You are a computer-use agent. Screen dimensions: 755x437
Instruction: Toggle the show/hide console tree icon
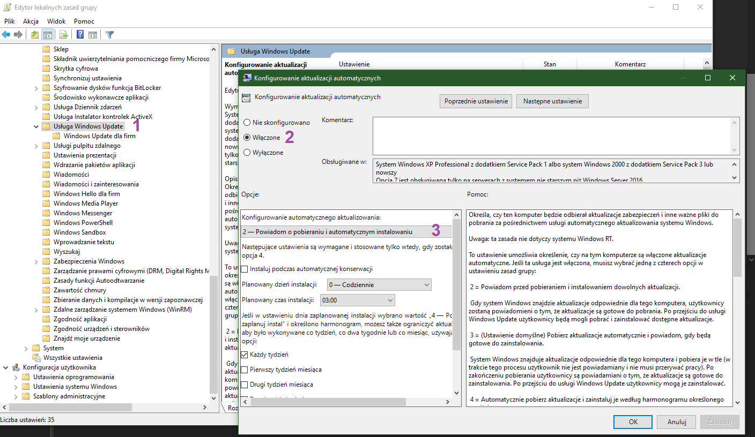[x=48, y=35]
